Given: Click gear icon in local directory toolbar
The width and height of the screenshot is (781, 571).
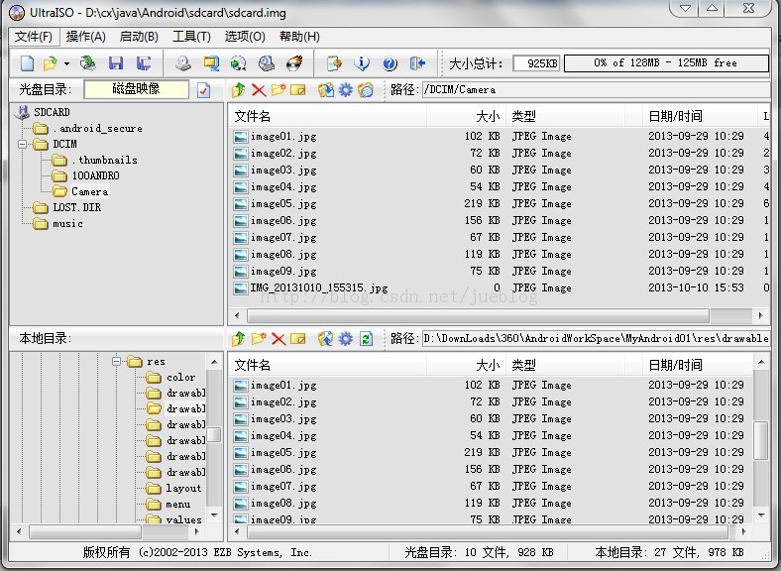Looking at the screenshot, I should point(346,339).
